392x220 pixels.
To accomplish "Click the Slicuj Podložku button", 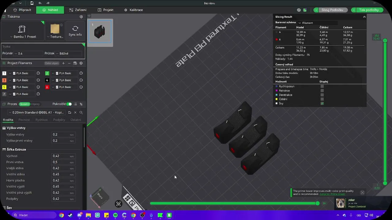I will point(332,10).
